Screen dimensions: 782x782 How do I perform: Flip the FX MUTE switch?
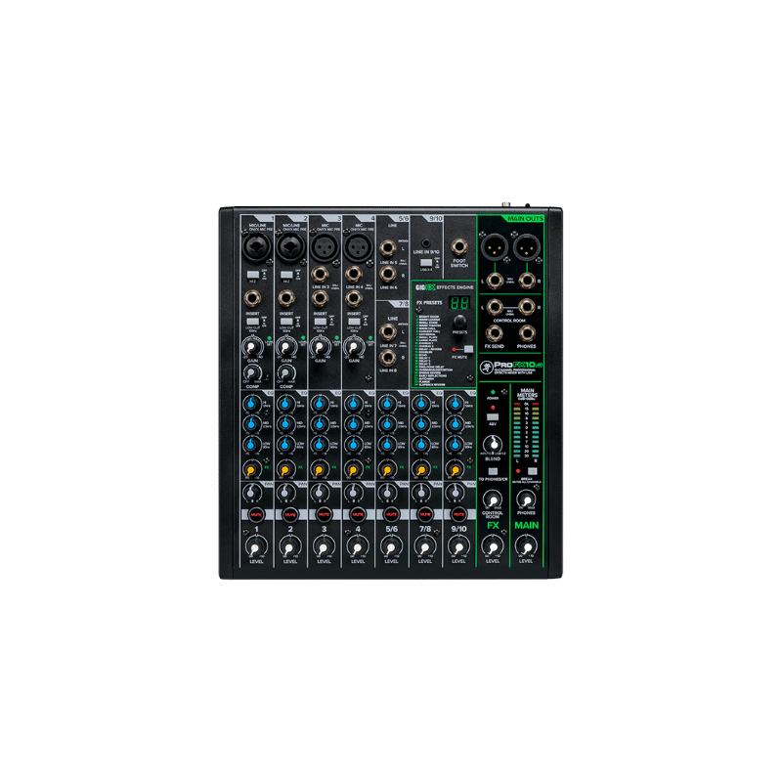click(468, 349)
